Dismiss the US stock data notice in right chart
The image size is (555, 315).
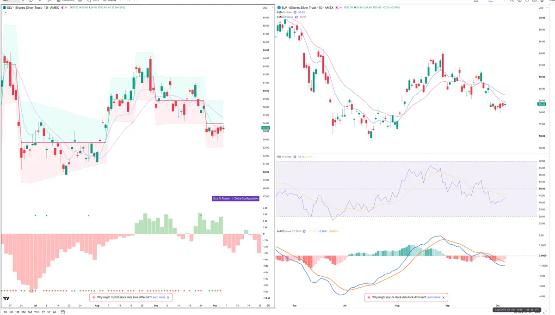tap(443, 297)
